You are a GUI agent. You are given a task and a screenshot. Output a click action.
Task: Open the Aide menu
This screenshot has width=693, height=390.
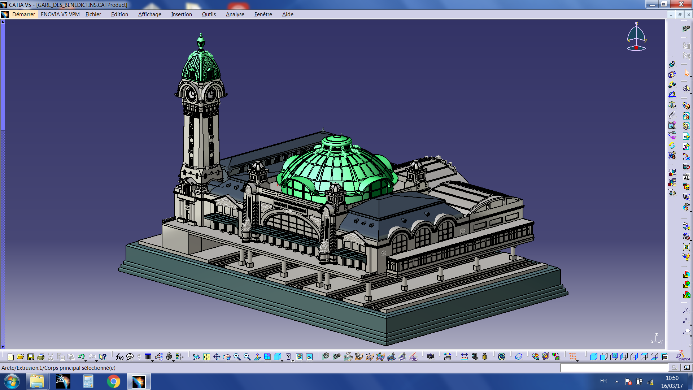288,14
